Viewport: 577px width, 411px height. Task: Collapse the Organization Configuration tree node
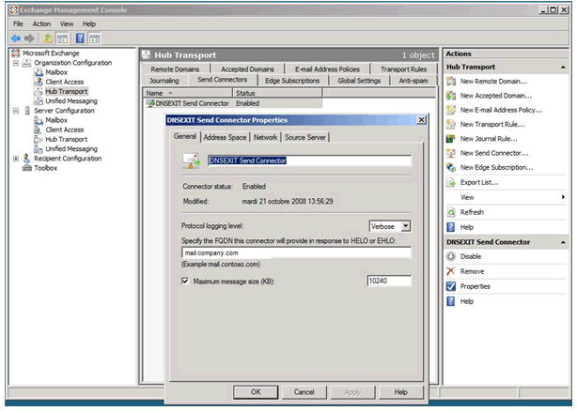[15, 63]
